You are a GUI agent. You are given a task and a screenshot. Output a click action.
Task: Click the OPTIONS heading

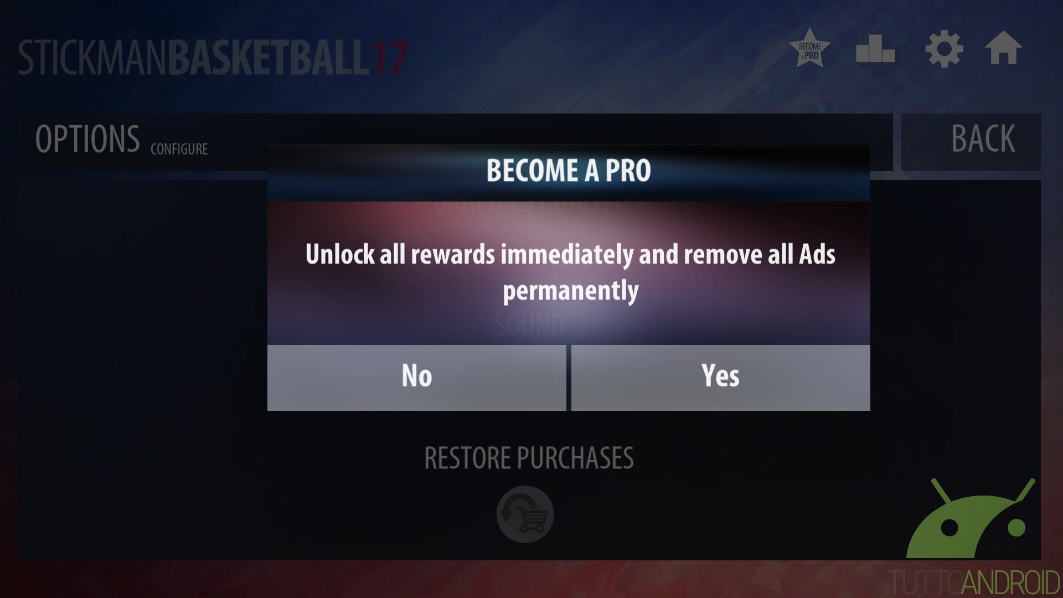[87, 139]
